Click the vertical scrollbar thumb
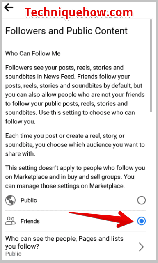158x263 pixels. (151, 66)
